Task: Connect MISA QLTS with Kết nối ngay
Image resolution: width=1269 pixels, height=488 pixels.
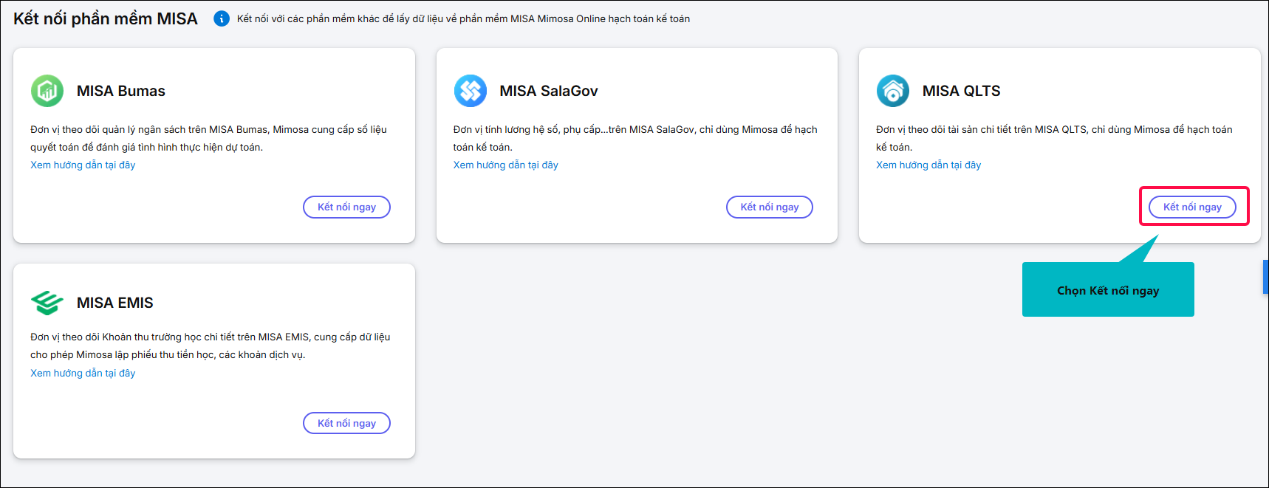Action: click(1192, 207)
